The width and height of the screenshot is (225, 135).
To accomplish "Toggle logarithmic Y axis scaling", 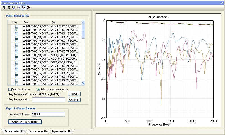I will (9, 8).
